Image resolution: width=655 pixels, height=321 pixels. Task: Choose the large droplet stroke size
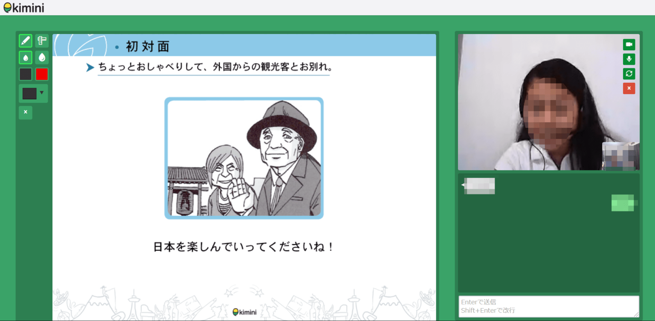coord(41,57)
